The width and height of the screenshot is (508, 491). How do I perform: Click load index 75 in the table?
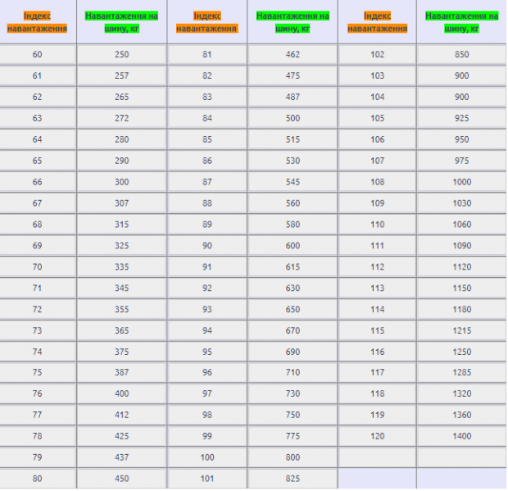click(38, 373)
